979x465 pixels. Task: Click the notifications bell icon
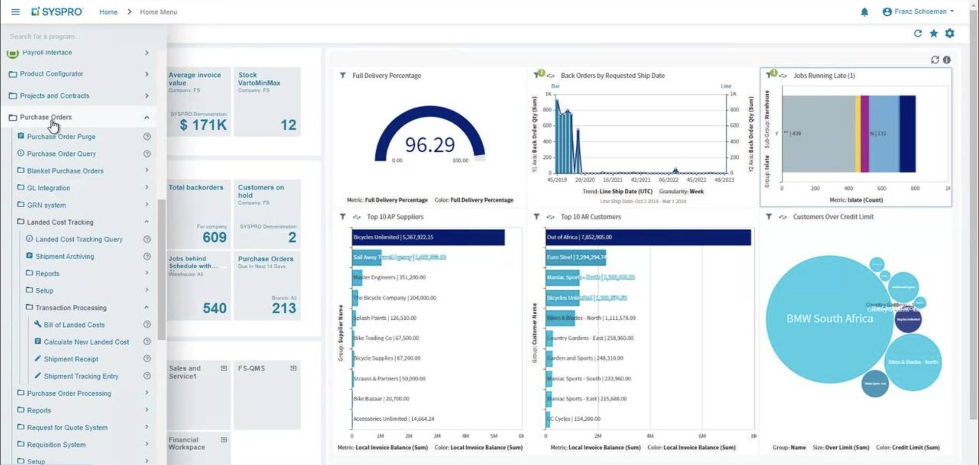pos(864,12)
